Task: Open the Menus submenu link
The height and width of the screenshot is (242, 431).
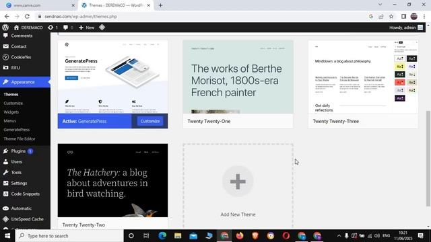Action: click(x=10, y=121)
